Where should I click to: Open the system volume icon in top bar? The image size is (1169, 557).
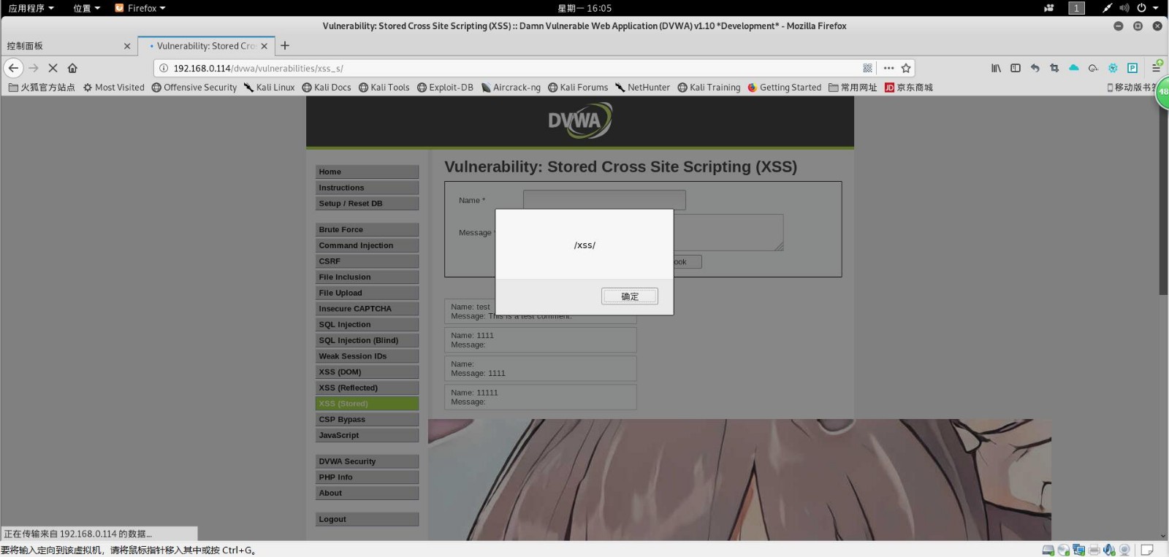(x=1124, y=8)
